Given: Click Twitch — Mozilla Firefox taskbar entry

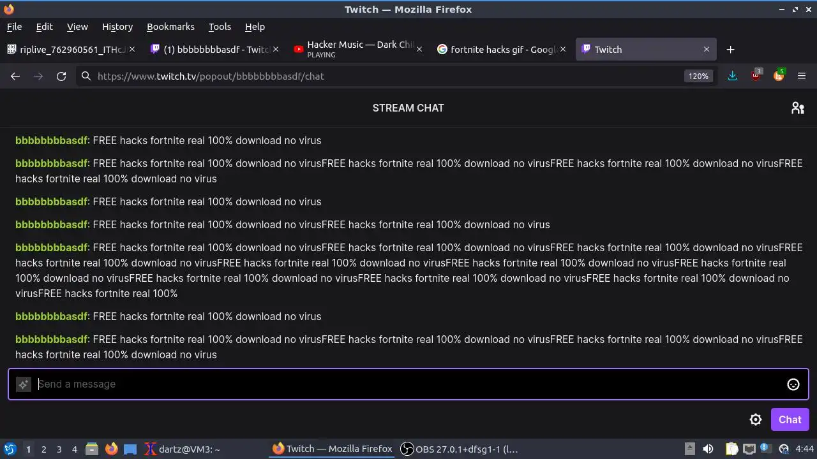Looking at the screenshot, I should coord(332,449).
